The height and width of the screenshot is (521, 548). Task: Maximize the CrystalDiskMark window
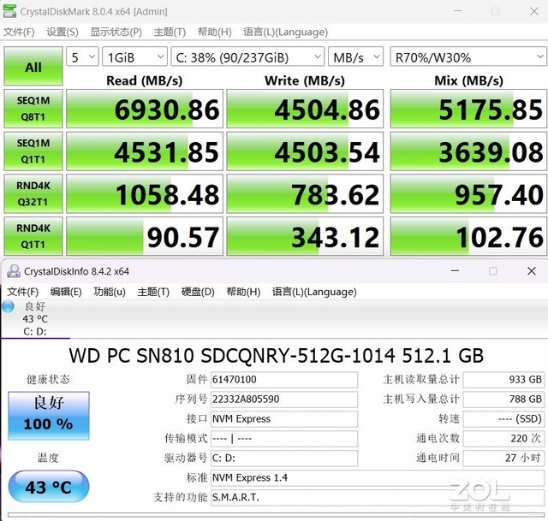tap(496, 11)
